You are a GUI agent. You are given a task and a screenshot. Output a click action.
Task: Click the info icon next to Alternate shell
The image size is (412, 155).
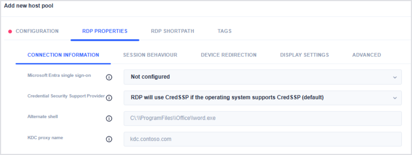109,118
